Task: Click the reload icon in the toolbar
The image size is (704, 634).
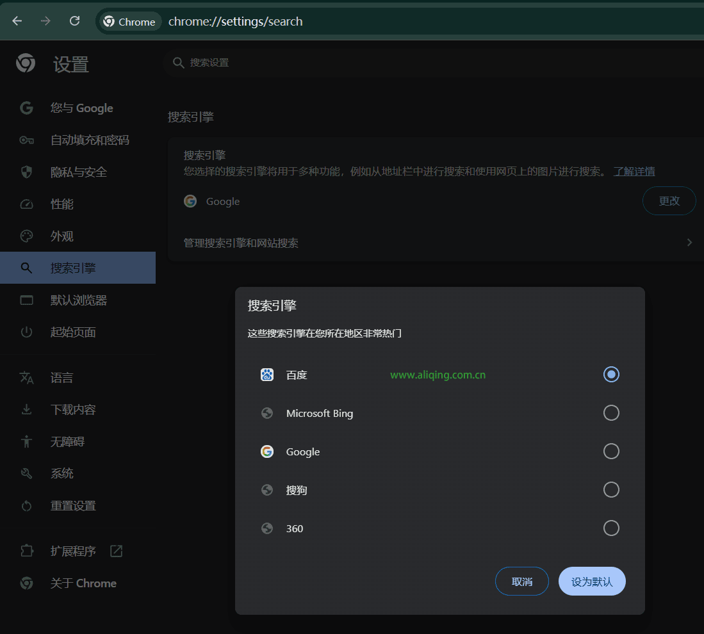Action: [x=74, y=20]
